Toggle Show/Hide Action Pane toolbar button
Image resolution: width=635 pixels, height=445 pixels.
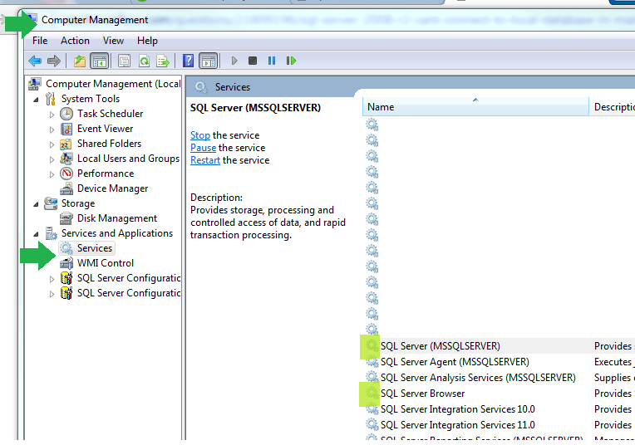(x=209, y=61)
